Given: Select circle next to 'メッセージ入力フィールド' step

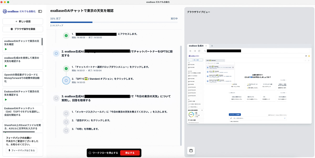Looking at the screenshot, I should pyautogui.click(x=66, y=114).
